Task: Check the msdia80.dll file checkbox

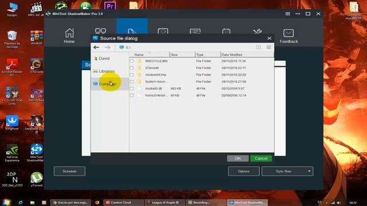Action: [132, 89]
